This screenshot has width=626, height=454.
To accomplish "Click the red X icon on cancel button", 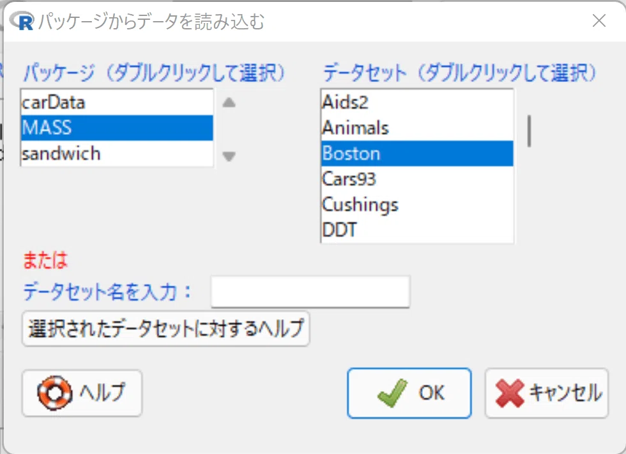I will [x=510, y=393].
